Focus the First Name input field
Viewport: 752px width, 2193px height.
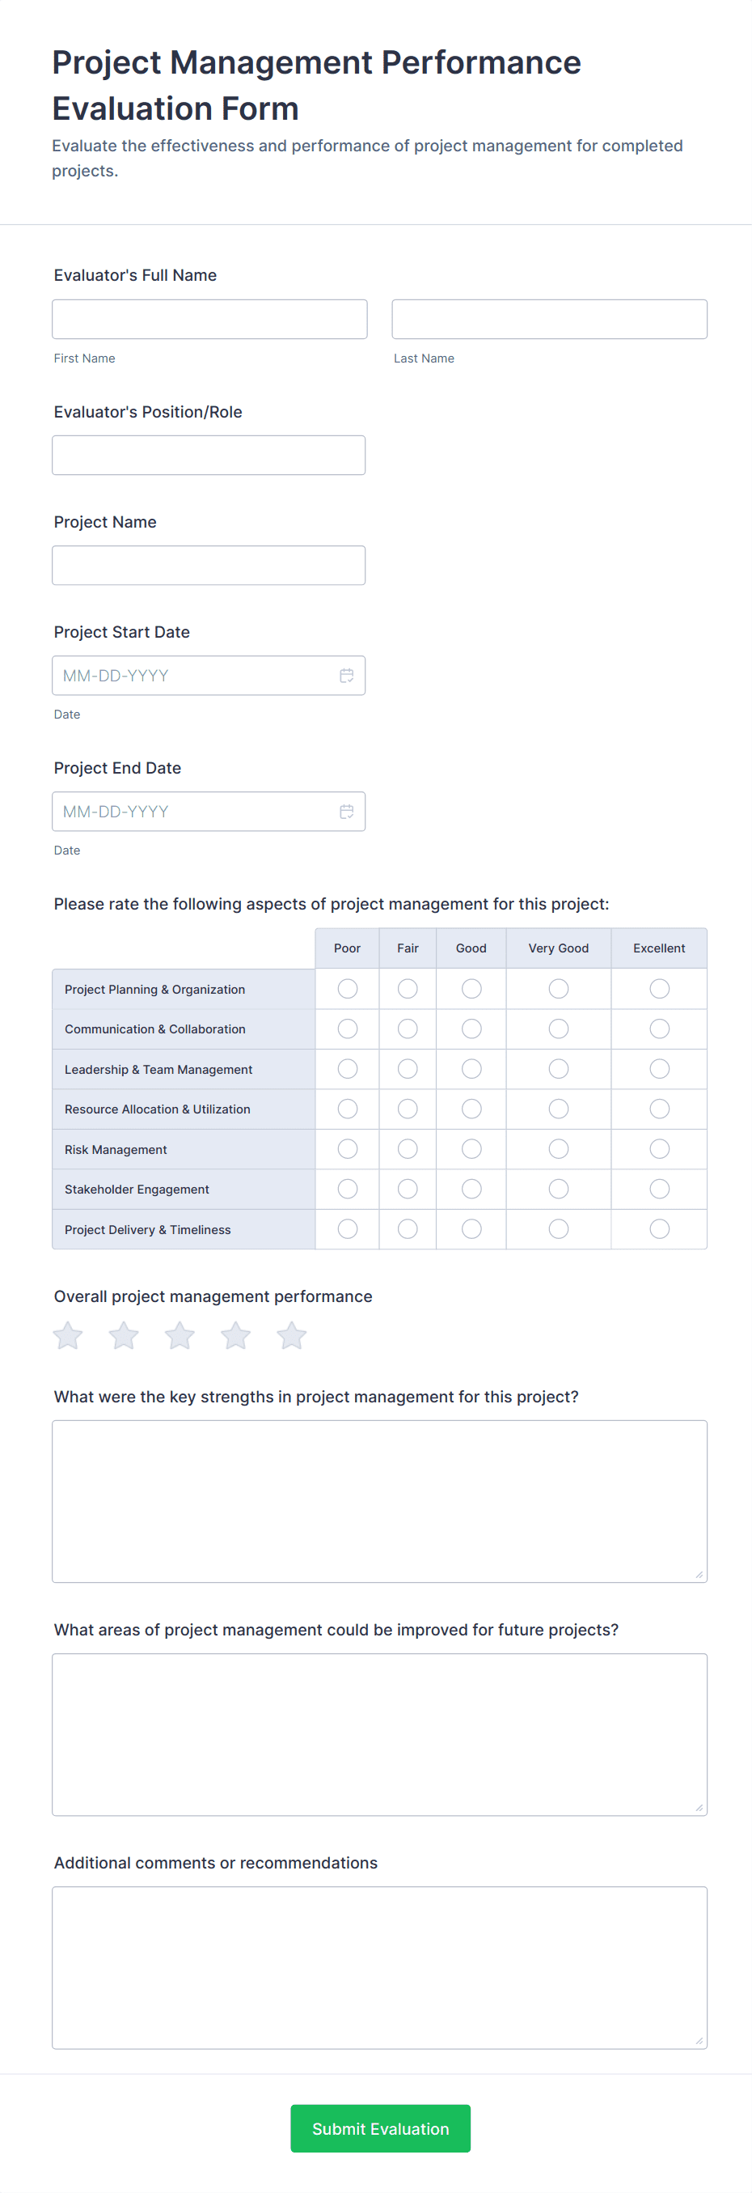209,320
